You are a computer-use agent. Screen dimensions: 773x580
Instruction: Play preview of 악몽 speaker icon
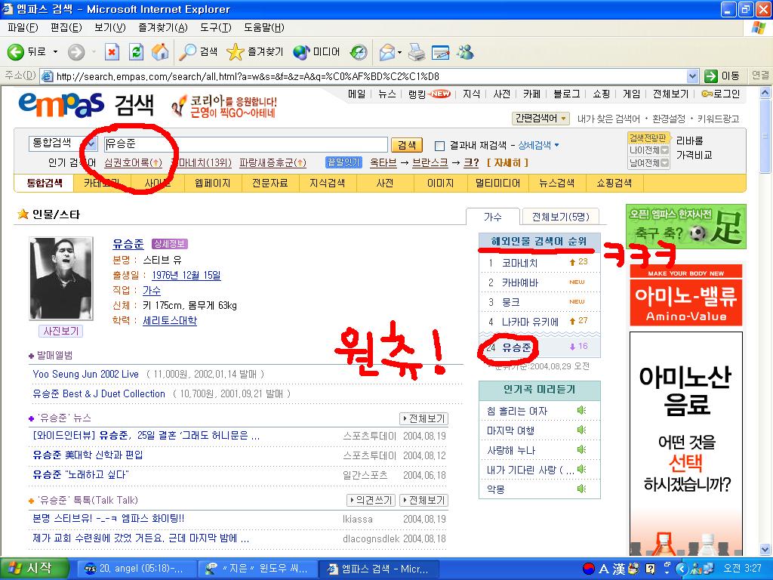coord(582,489)
